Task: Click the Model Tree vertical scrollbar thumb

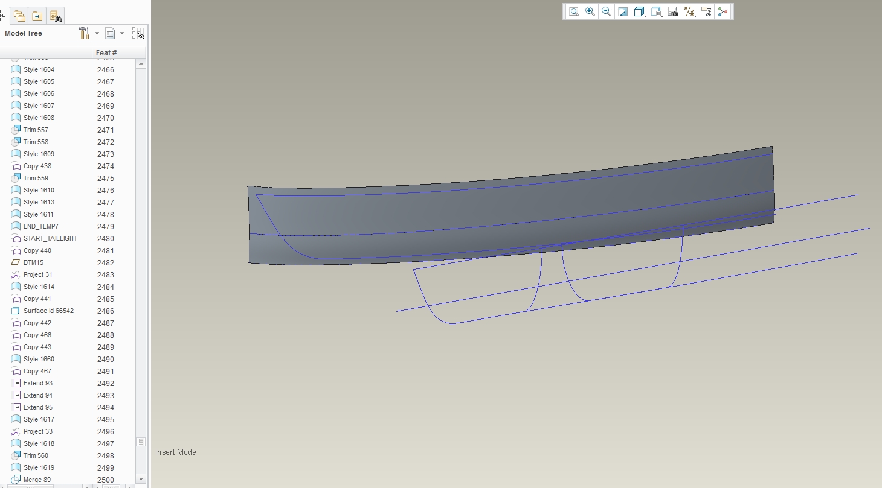Action: [x=141, y=442]
